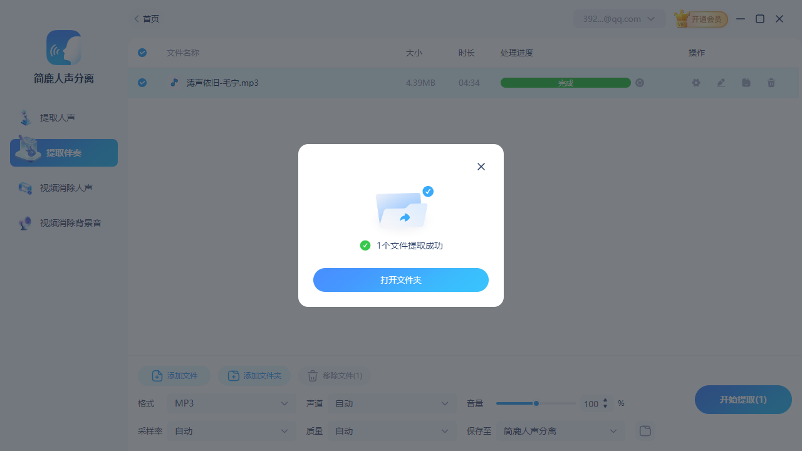Switch to the 提取伴奏 tab

pos(63,152)
